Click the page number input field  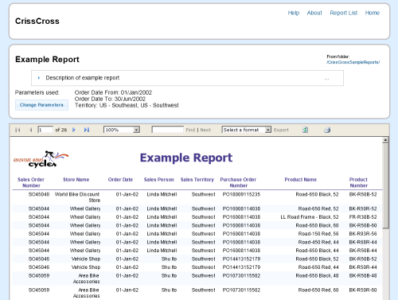pyautogui.click(x=45, y=130)
